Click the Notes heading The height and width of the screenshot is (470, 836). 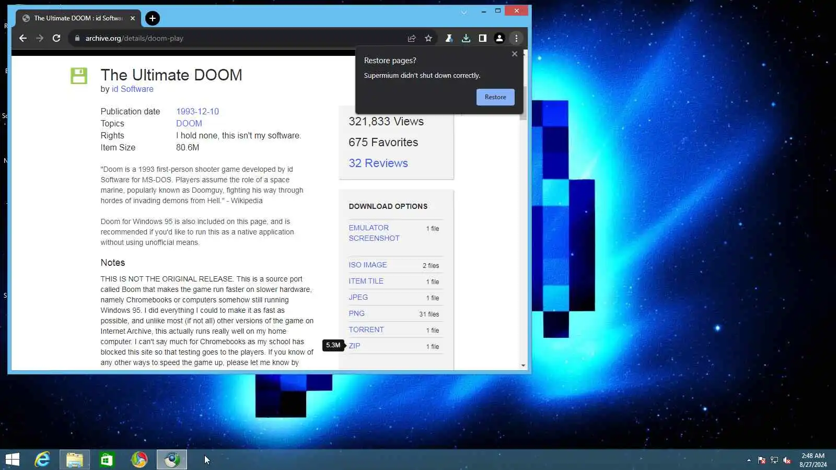pos(113,263)
